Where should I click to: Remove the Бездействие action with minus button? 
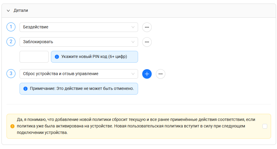coord(147,27)
